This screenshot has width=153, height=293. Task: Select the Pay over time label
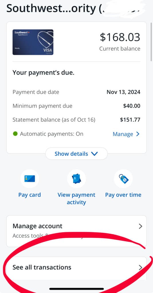123,195
